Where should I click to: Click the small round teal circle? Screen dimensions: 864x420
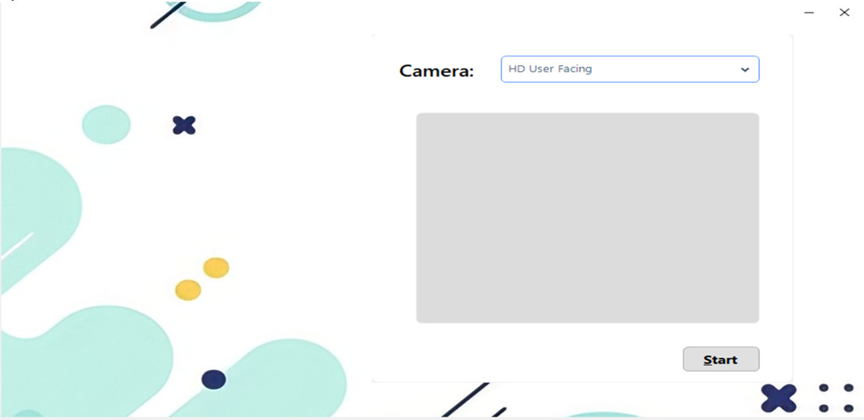(106, 124)
